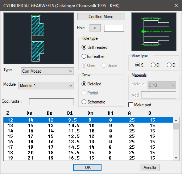Select the 'for feather' hole option

93,56
